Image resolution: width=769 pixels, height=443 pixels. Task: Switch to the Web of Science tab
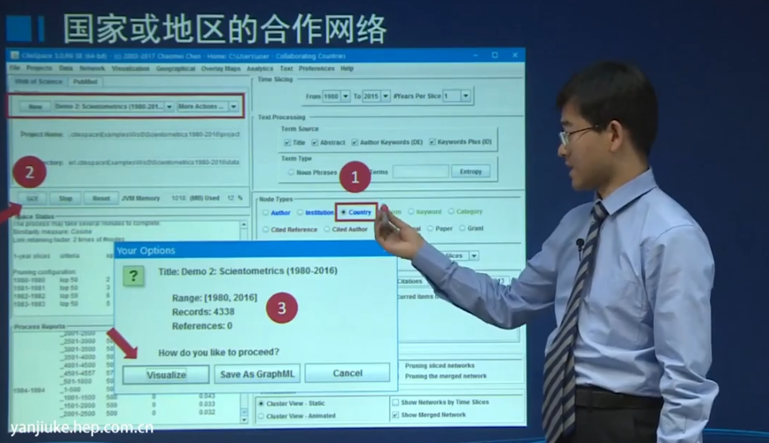[38, 81]
